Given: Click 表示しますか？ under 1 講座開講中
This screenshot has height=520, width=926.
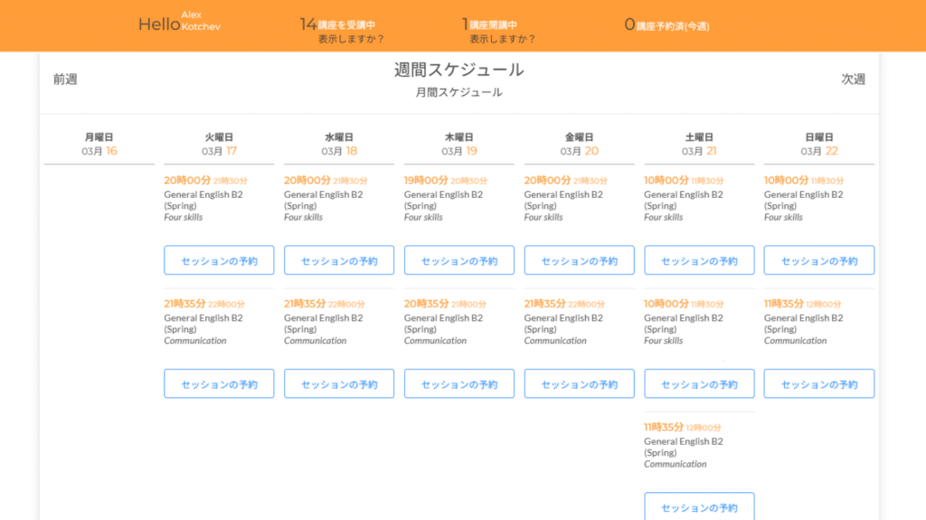Looking at the screenshot, I should tap(502, 39).
